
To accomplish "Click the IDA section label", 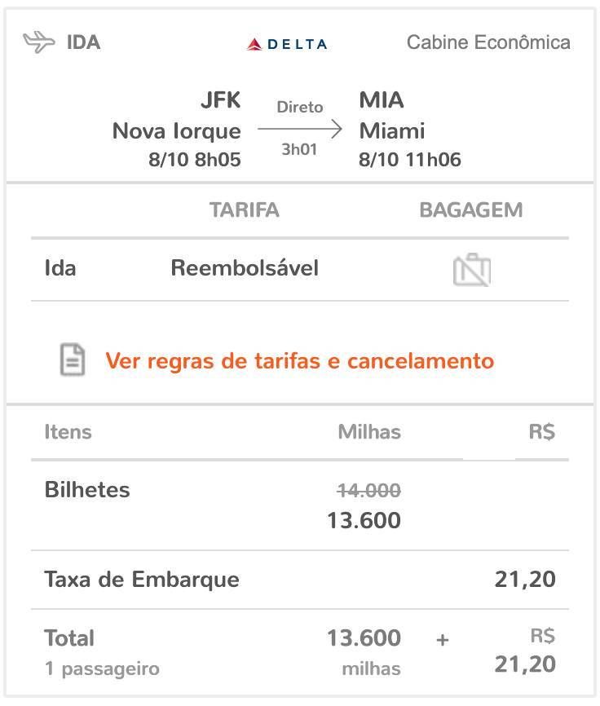I will [84, 42].
